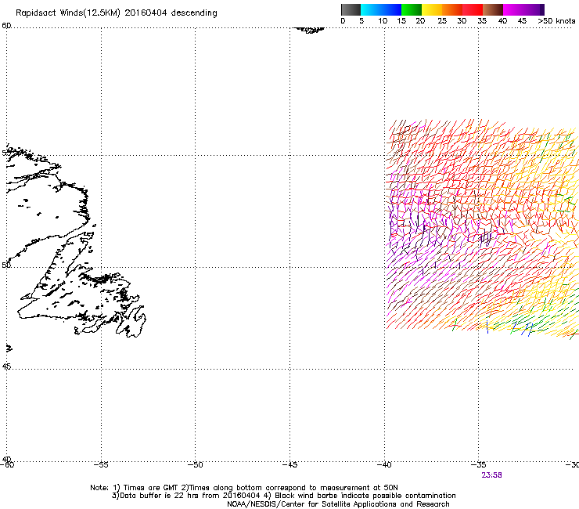Click the green 15-20 knots legend swatch
This screenshot has width=579, height=509.
click(x=412, y=9)
